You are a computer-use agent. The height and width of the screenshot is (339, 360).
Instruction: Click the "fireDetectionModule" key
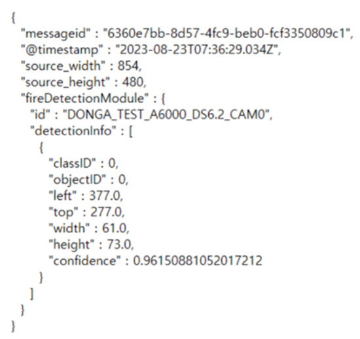point(85,98)
